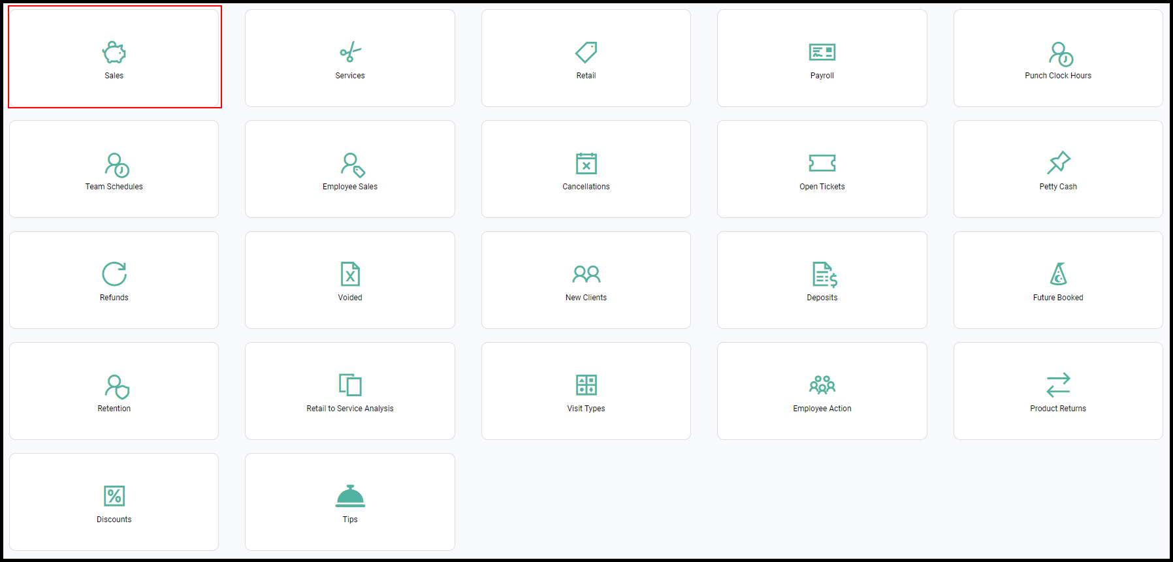Image resolution: width=1173 pixels, height=562 pixels.
Task: Select the Cancellations calendar icon
Action: pyautogui.click(x=586, y=163)
